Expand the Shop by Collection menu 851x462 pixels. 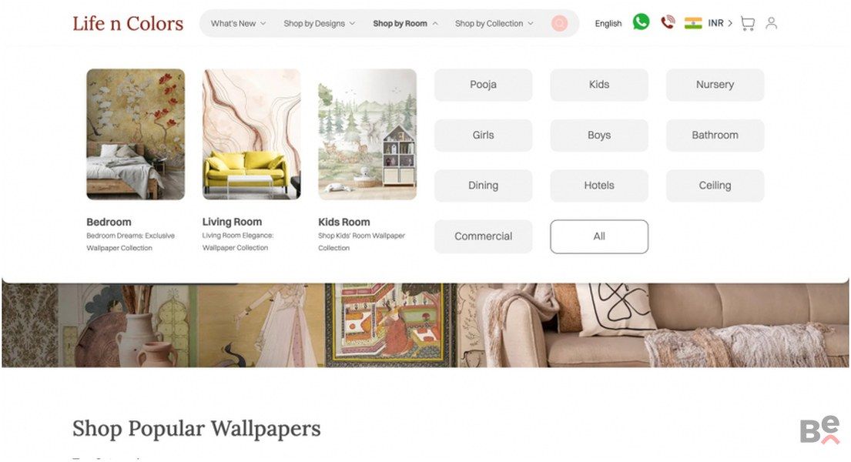[494, 23]
